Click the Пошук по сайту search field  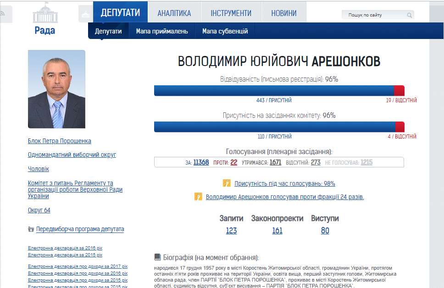click(374, 15)
